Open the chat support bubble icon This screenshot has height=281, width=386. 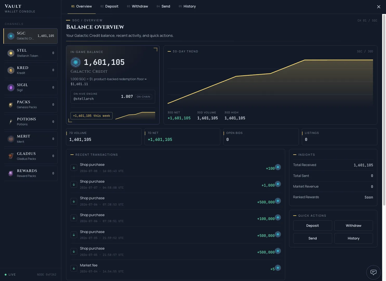[374, 272]
